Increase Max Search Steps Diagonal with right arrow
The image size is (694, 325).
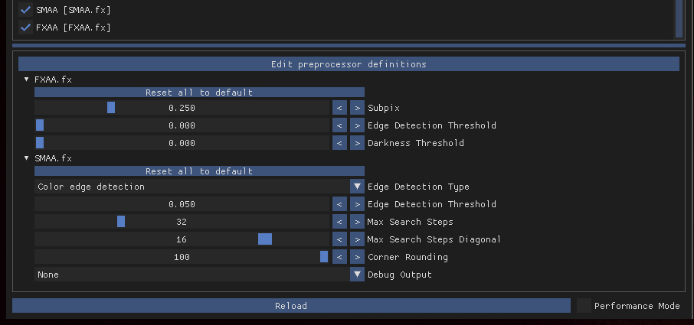(357, 239)
